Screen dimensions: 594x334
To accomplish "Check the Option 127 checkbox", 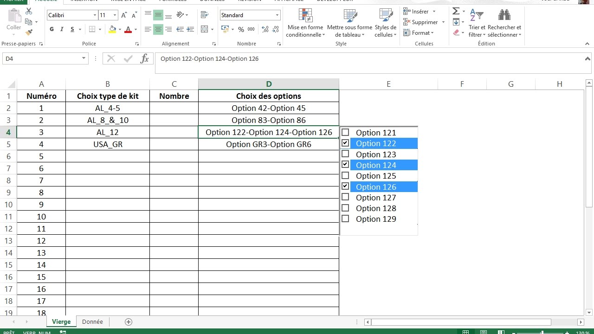I will [345, 197].
